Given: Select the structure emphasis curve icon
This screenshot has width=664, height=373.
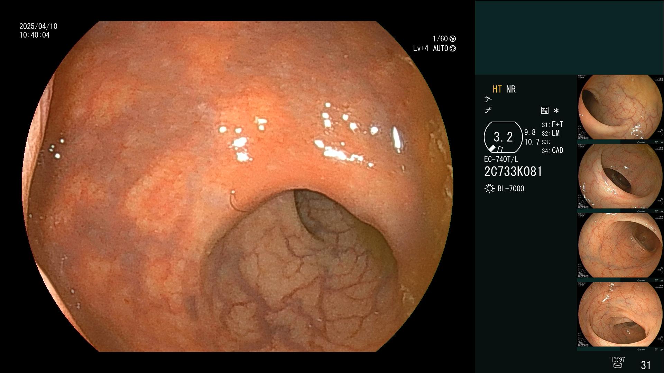Looking at the screenshot, I should [x=488, y=99].
